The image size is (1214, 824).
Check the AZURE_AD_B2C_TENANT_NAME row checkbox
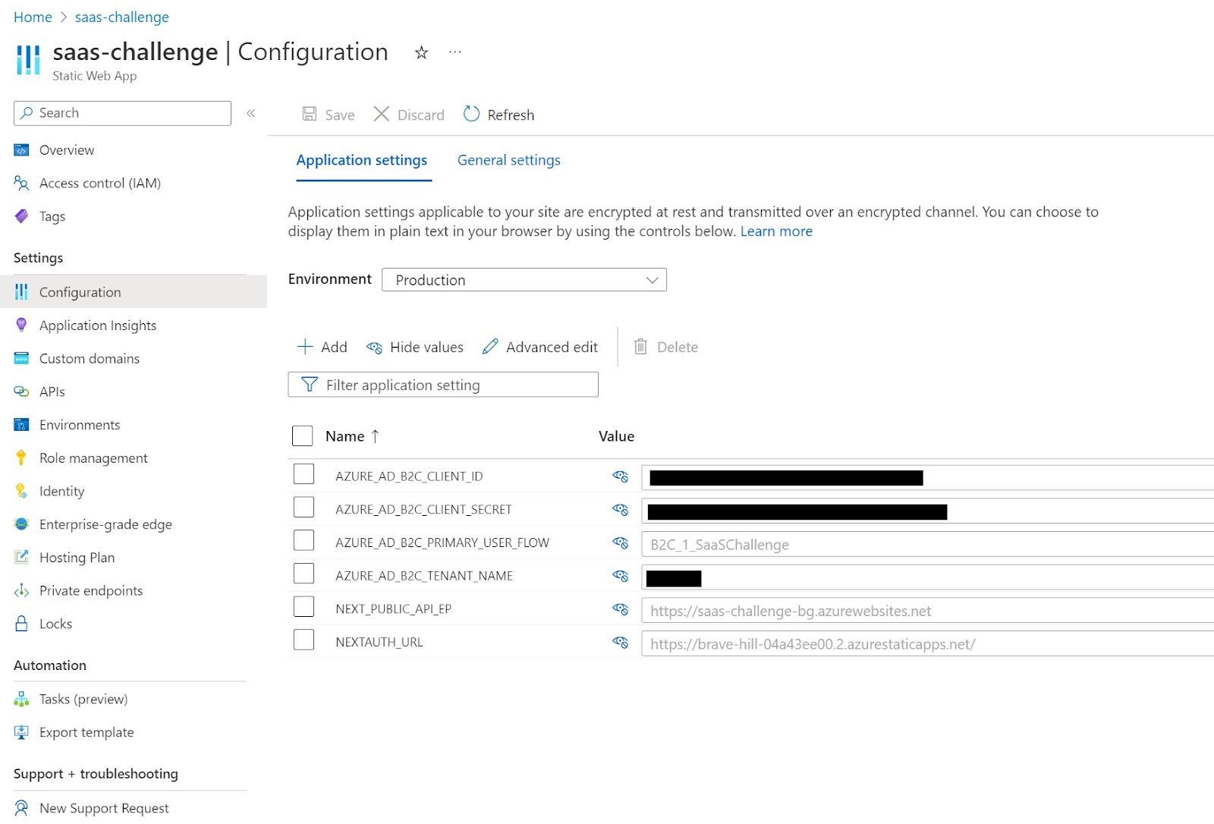coord(303,574)
